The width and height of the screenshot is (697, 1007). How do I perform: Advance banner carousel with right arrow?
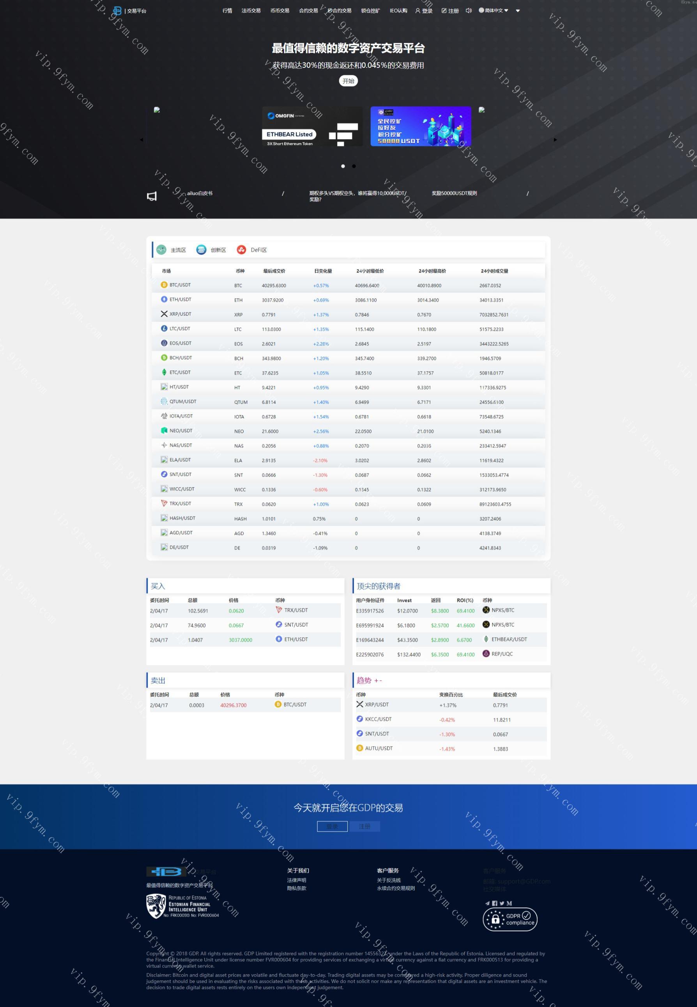pyautogui.click(x=555, y=140)
